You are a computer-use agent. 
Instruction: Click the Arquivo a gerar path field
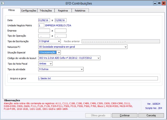pos(98,78)
